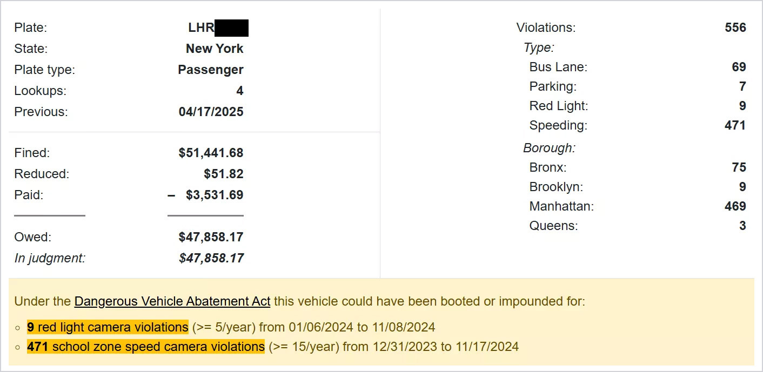This screenshot has width=763, height=372.
Task: Click the Paid amount $3,531.69
Action: click(215, 195)
